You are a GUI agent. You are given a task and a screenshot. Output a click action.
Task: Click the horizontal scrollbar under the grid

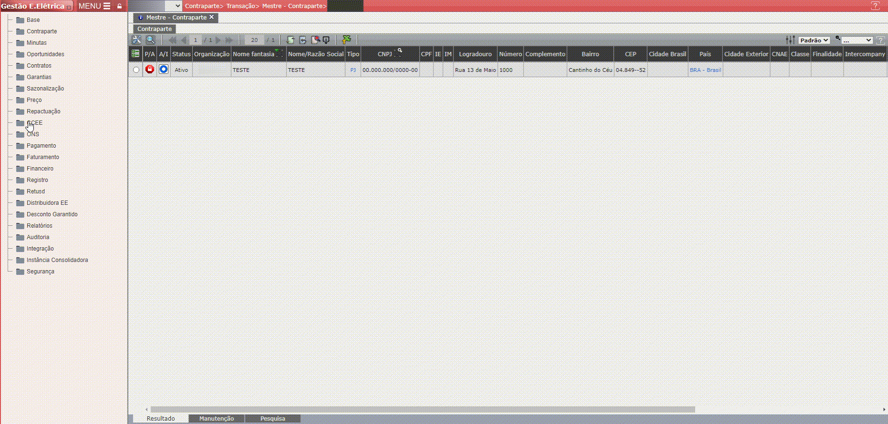(422, 409)
